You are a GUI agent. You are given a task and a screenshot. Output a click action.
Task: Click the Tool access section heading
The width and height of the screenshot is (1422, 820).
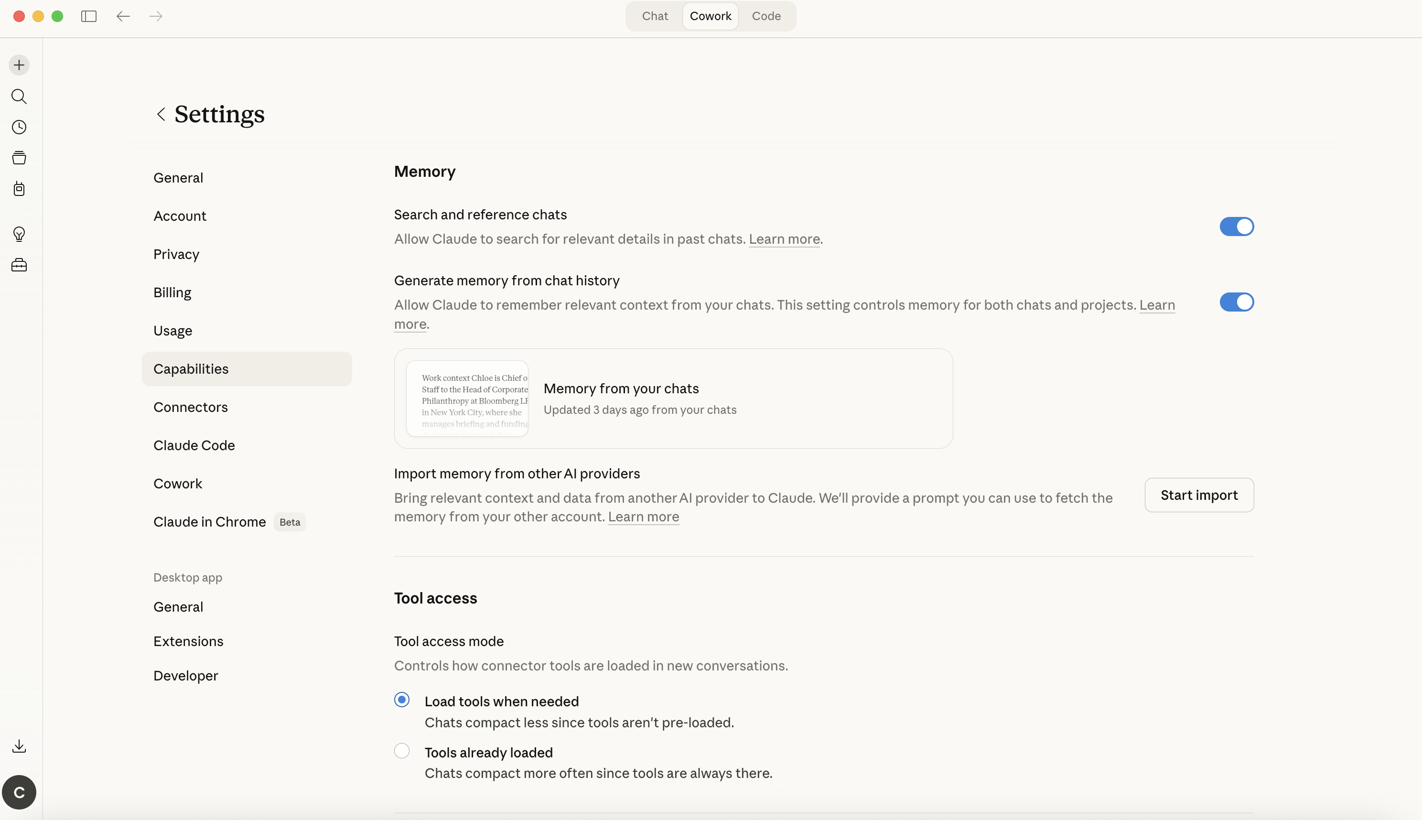click(x=435, y=599)
